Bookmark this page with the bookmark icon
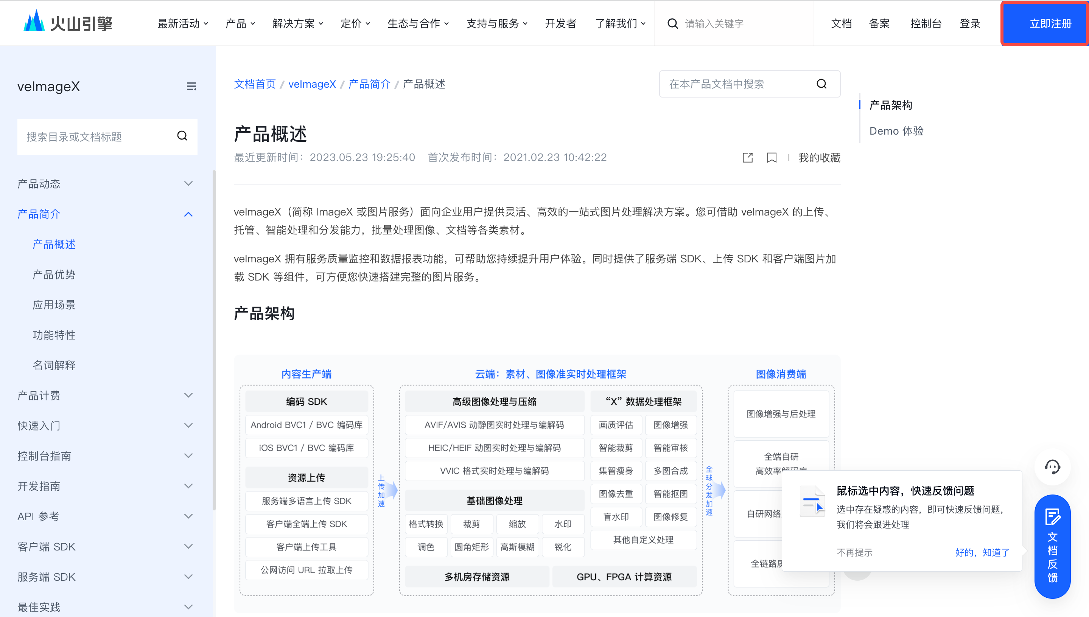Viewport: 1089px width, 617px height. 772,158
